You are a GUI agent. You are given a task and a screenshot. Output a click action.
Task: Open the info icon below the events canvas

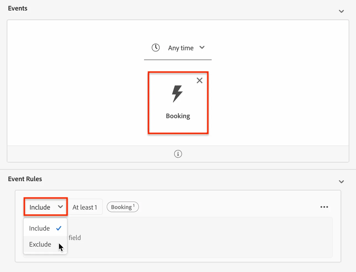pyautogui.click(x=178, y=154)
